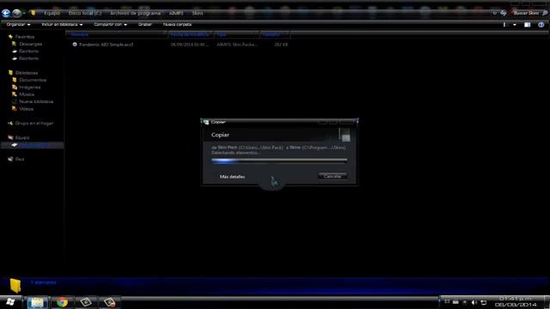
Task: Click the Copiar dialog title icon
Action: coord(206,122)
